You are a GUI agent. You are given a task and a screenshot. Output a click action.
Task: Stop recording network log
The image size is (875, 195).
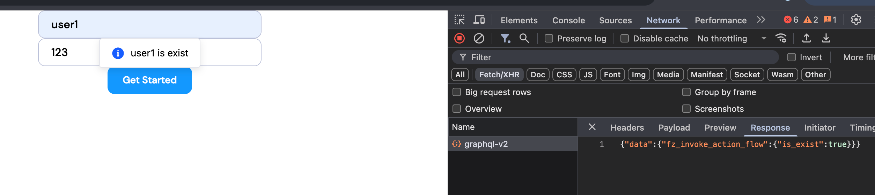point(459,38)
